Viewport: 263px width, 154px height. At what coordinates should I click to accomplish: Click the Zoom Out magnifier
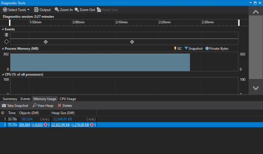pos(85,10)
